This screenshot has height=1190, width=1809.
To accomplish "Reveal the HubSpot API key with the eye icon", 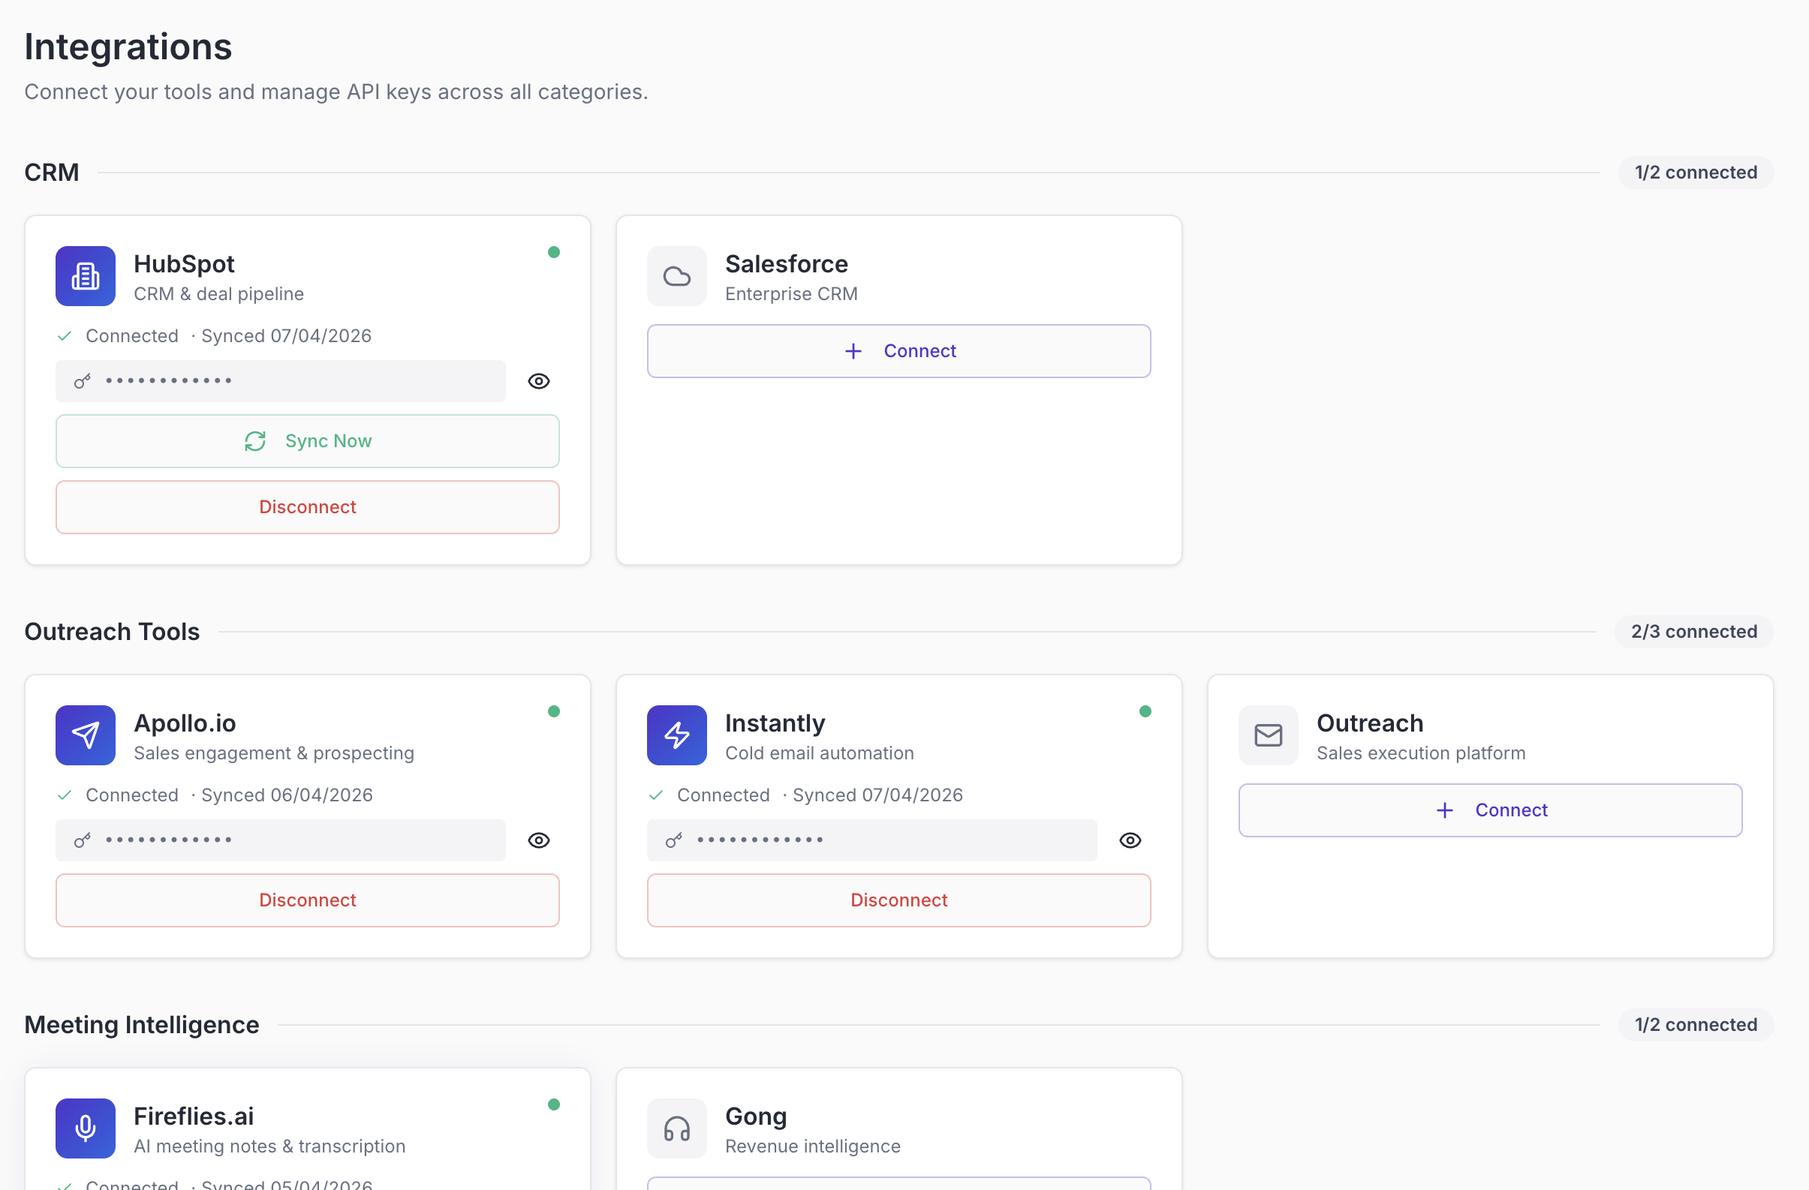I will [x=539, y=380].
